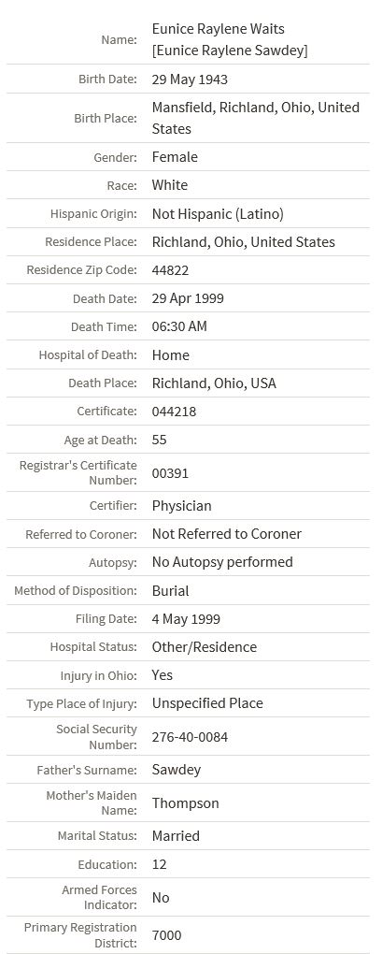This screenshot has width=382, height=954.
Task: Select the Hispanic Origin value
Action: 218,213
